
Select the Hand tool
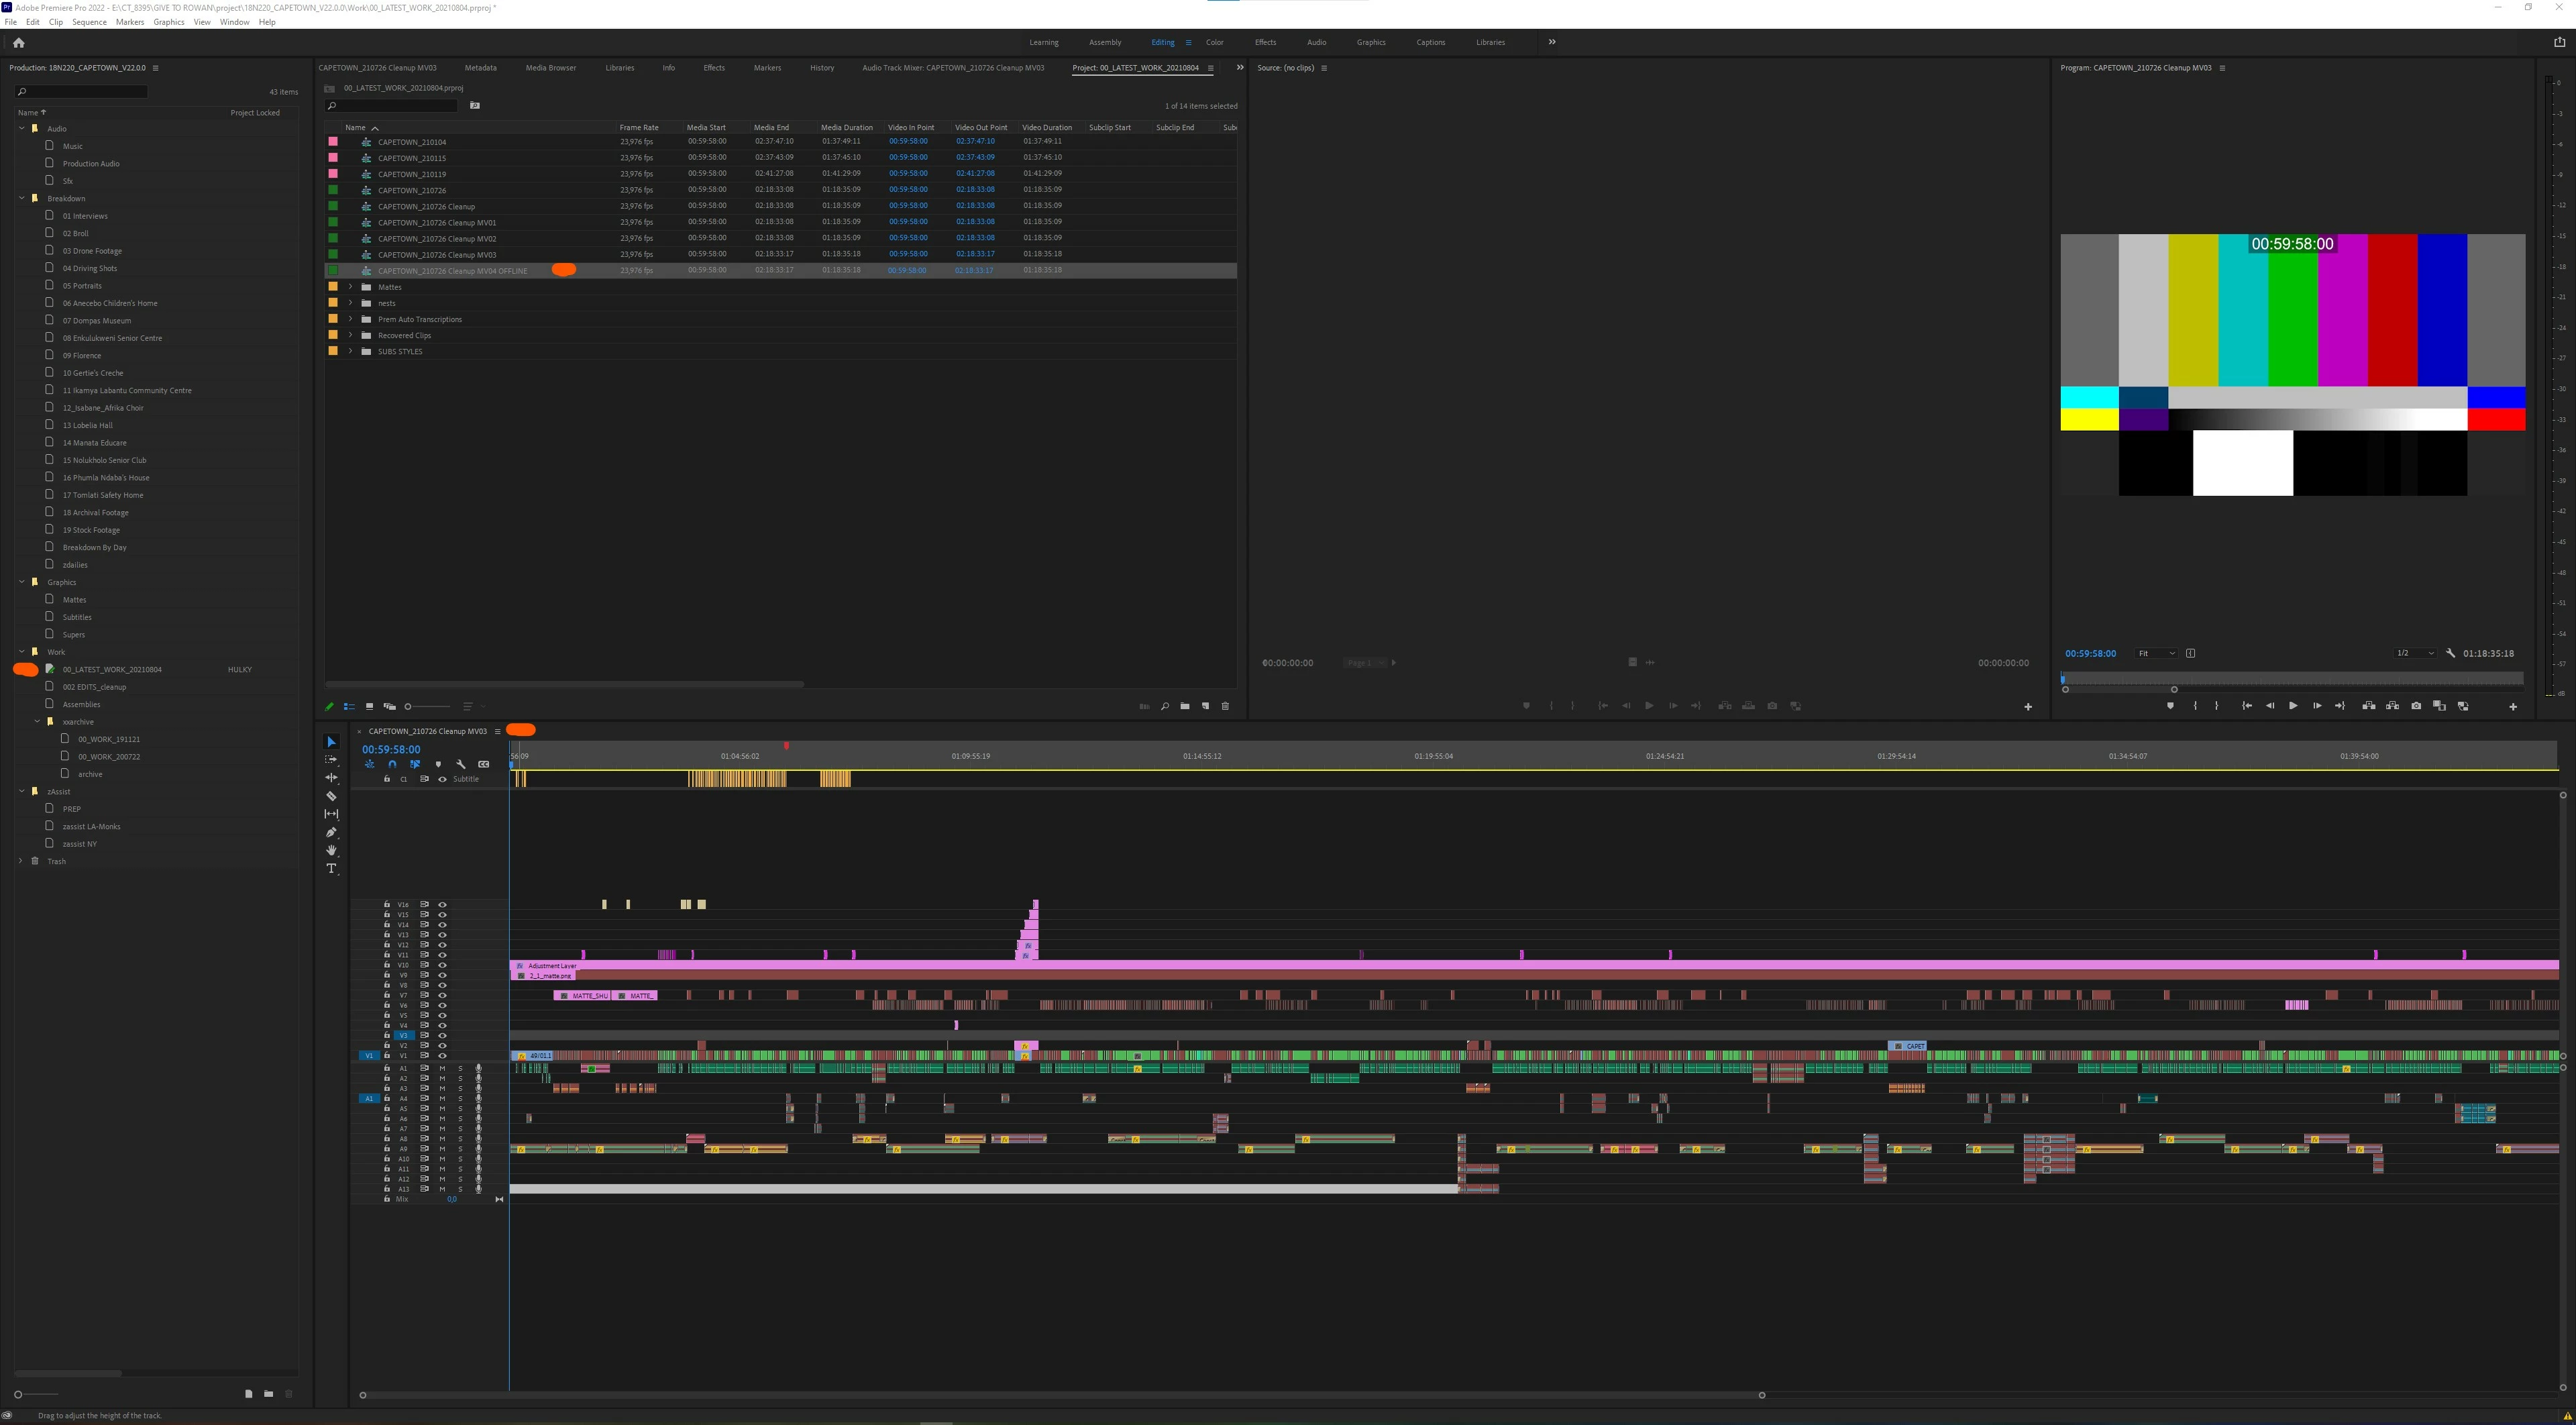point(331,850)
